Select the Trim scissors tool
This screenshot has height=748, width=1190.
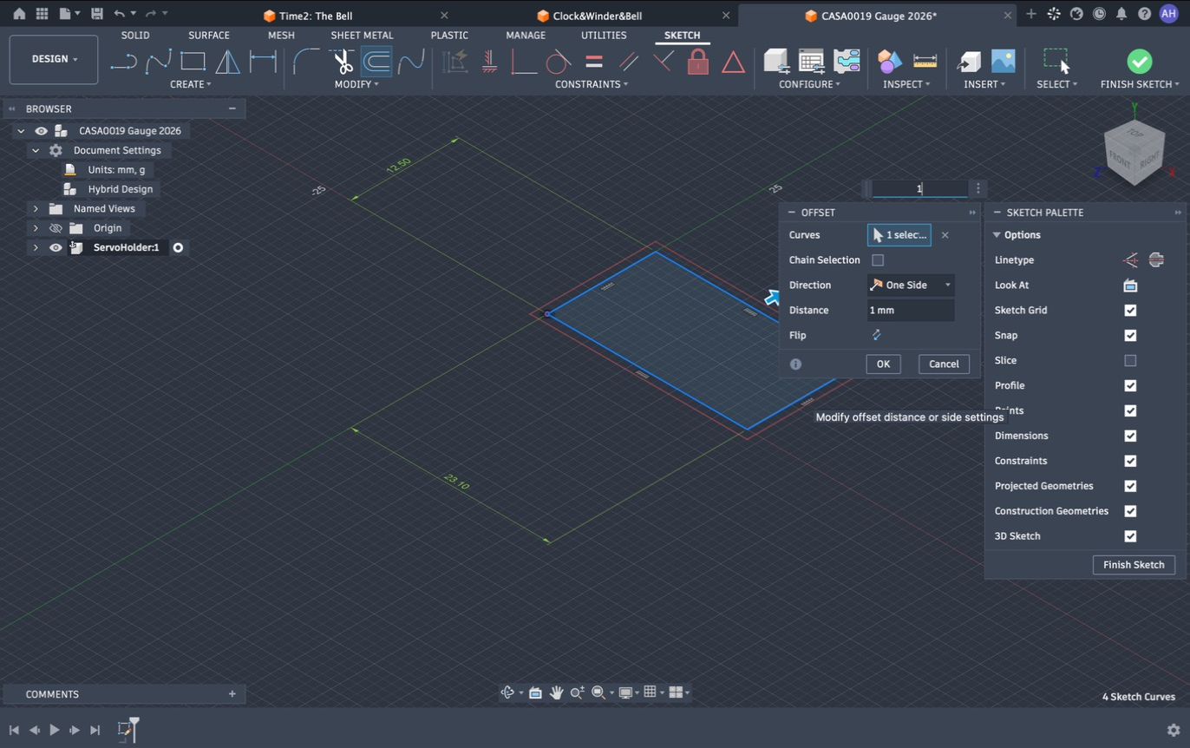click(342, 62)
